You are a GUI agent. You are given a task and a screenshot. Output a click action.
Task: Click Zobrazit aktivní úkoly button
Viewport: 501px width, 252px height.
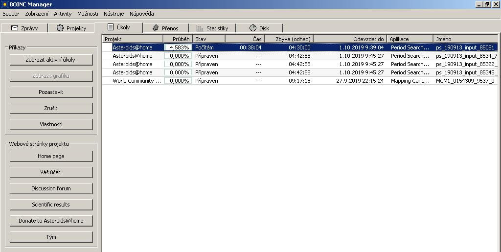click(51, 60)
